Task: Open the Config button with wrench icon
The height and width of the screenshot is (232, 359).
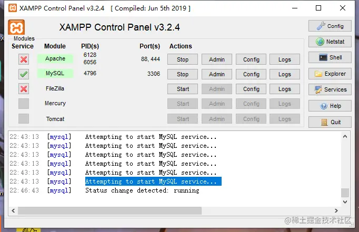Action: [330, 26]
